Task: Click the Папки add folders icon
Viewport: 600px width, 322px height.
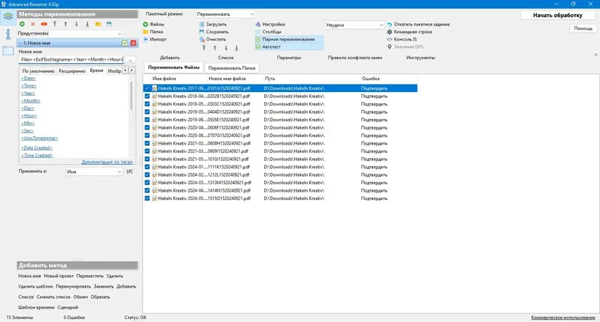Action: point(145,31)
